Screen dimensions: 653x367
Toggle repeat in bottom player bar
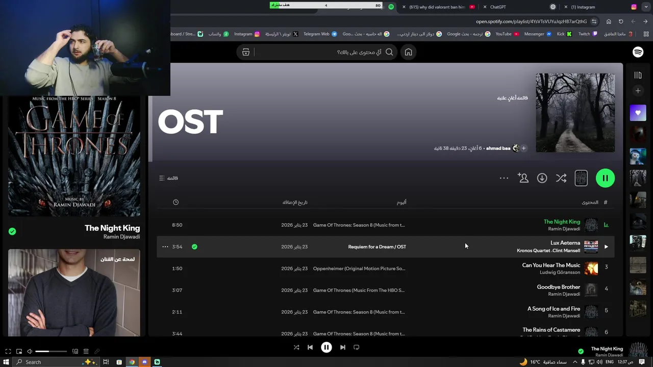[357, 347]
